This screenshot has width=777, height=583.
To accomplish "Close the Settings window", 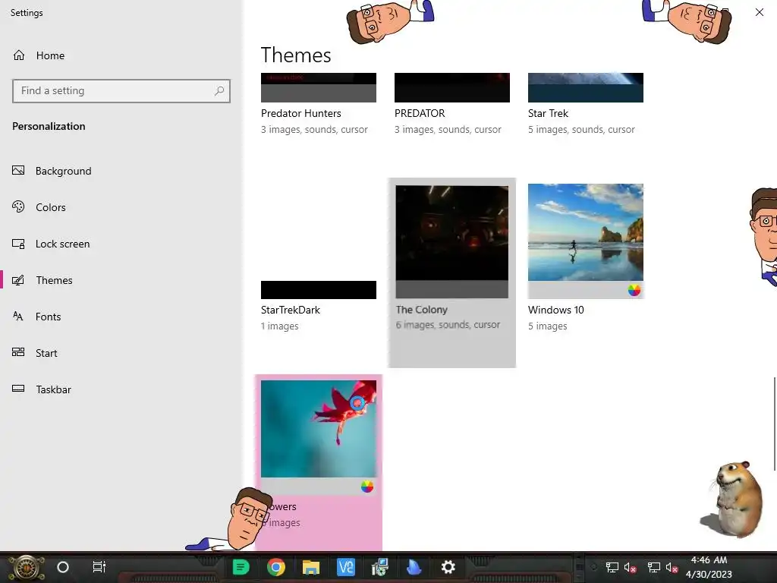I will coord(759,12).
